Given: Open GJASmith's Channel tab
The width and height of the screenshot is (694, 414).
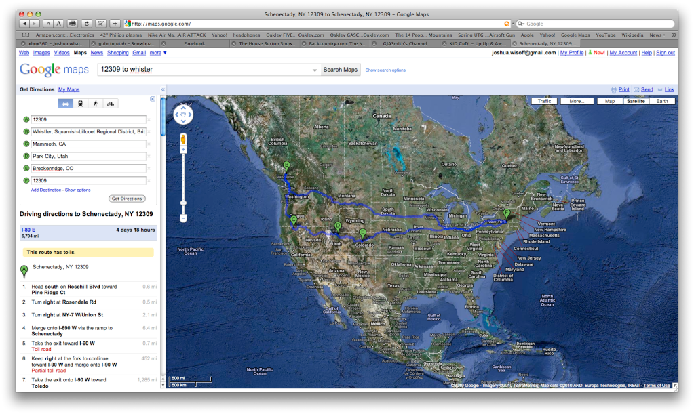Looking at the screenshot, I should pos(405,44).
